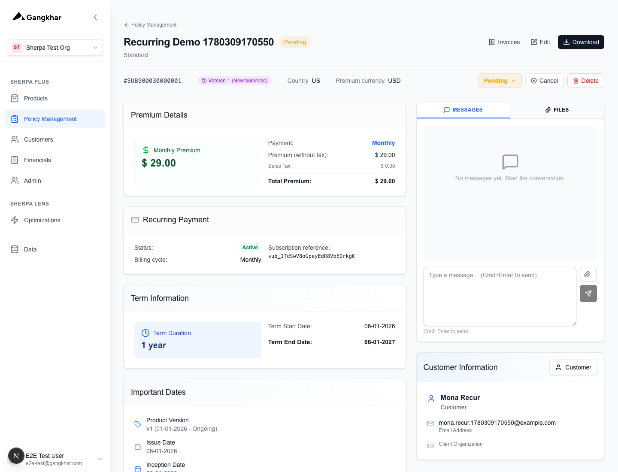The image size is (618, 472).
Task: Click the Pending badge beside title
Action: click(x=295, y=42)
